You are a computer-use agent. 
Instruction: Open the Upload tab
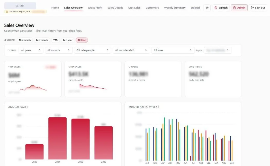point(195,8)
